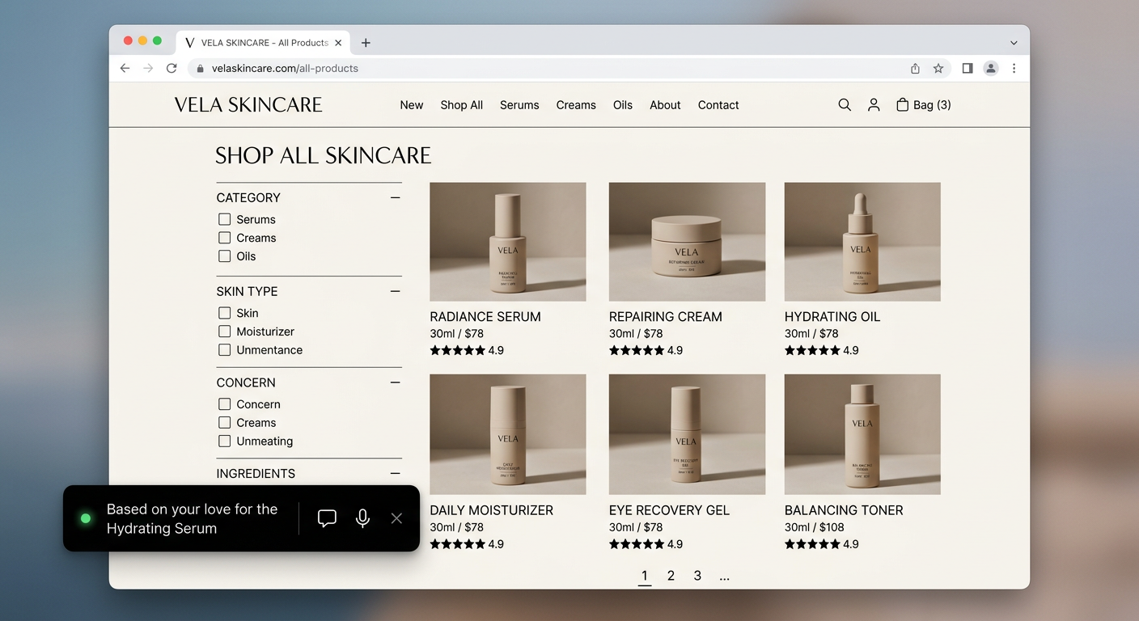Viewport: 1139px width, 621px height.
Task: Dismiss the assistant recommendation popup
Action: [x=396, y=518]
